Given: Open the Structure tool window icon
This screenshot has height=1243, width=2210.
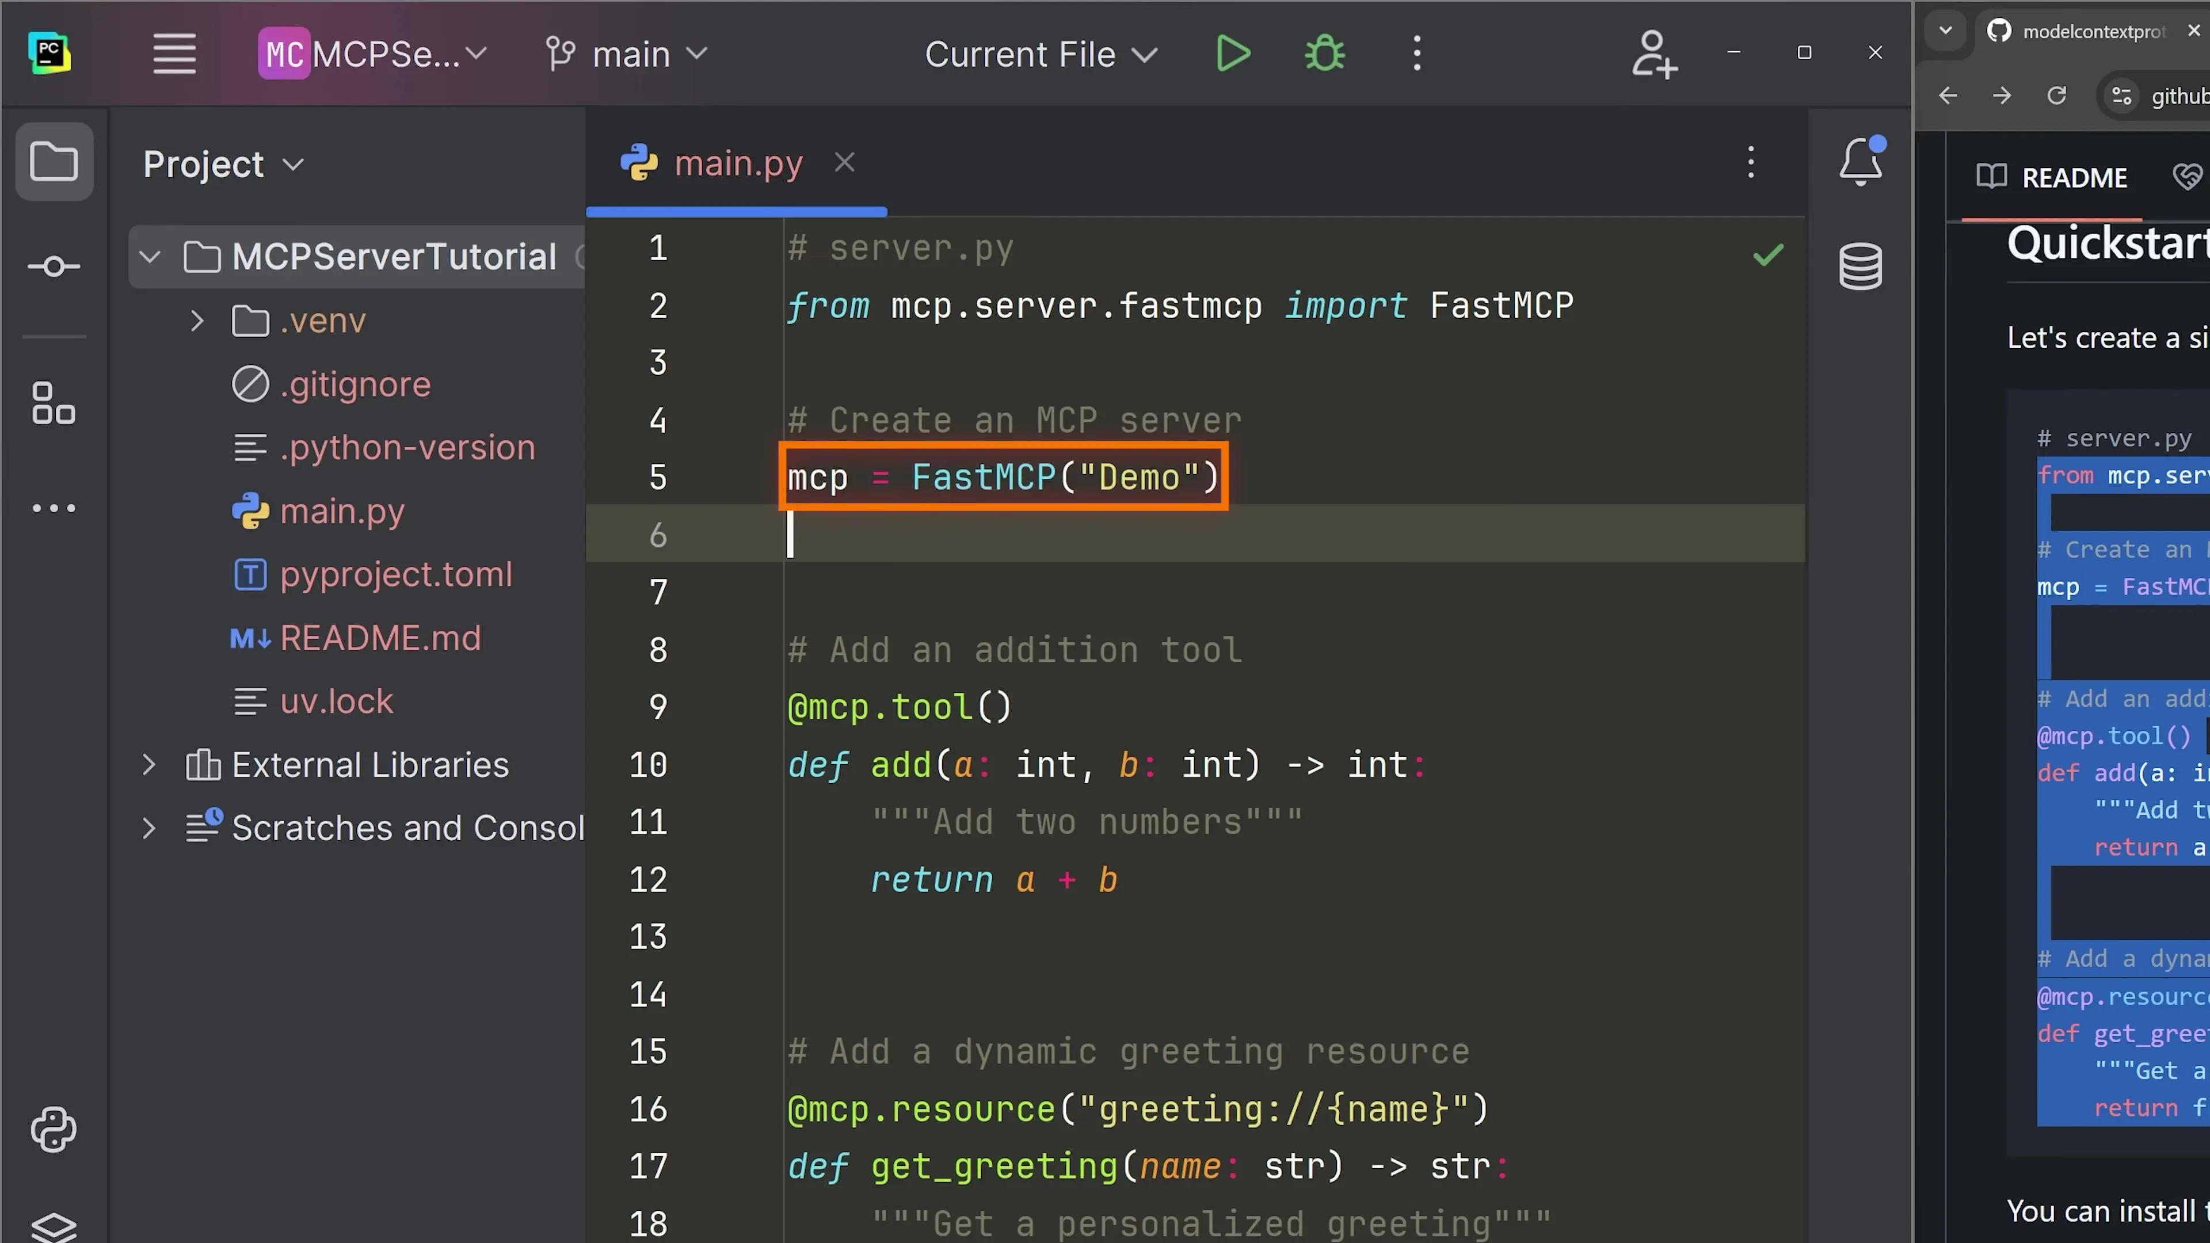Looking at the screenshot, I should point(54,403).
